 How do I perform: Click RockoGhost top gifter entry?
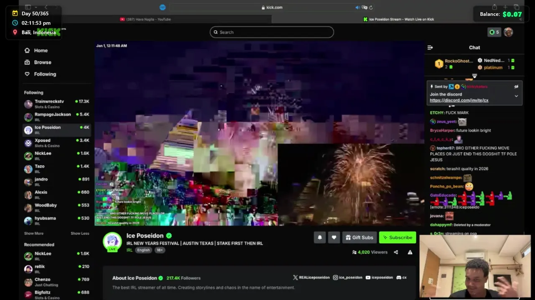454,64
